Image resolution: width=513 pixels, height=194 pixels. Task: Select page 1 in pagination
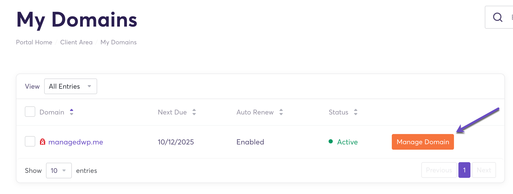pos(464,170)
